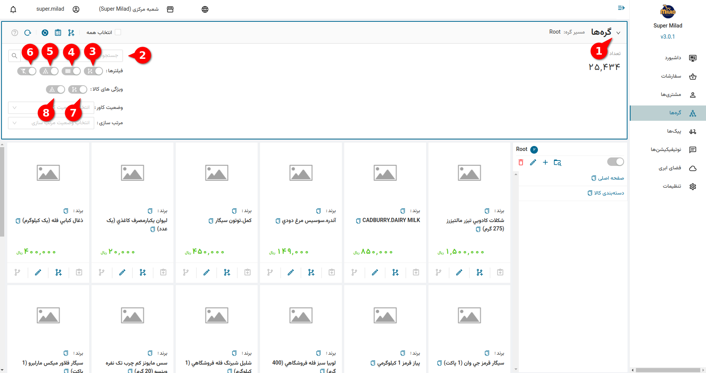Toggle the first فیلترها switch marked 3

tap(93, 71)
